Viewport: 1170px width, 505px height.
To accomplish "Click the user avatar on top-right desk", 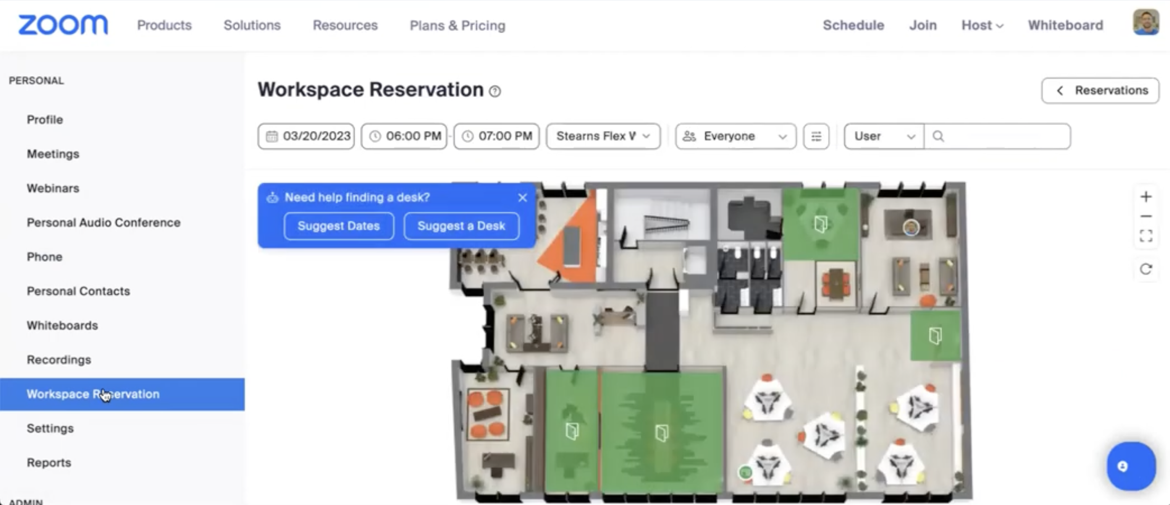I will coord(910,227).
